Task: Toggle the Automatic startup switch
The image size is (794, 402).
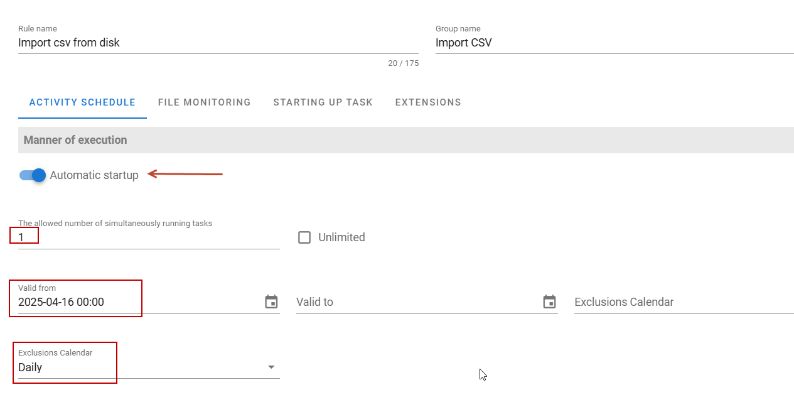Action: [x=33, y=175]
